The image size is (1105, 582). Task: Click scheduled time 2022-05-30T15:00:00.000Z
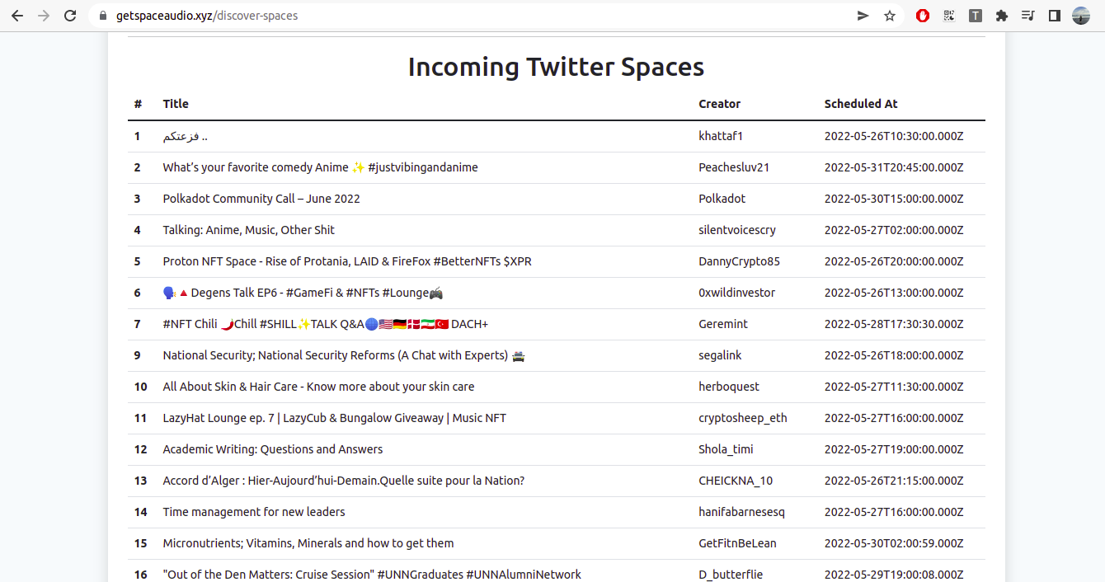pyautogui.click(x=894, y=199)
